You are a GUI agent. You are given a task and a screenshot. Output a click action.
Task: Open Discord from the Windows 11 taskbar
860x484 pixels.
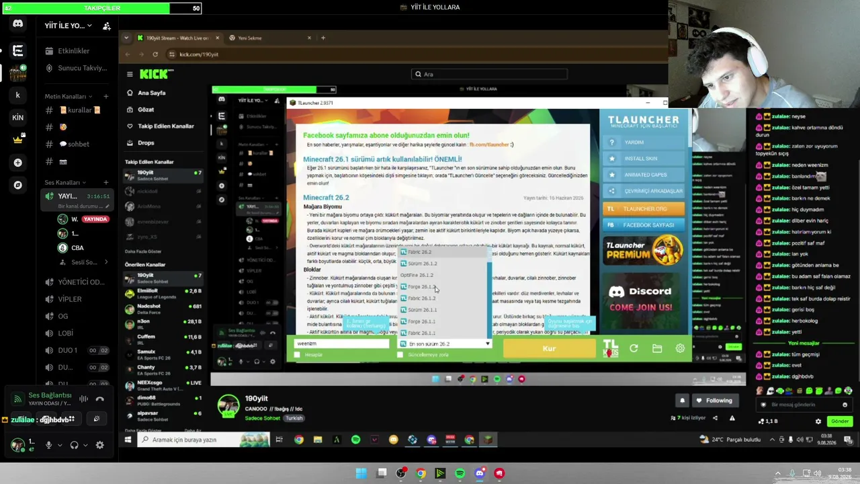coord(480,473)
